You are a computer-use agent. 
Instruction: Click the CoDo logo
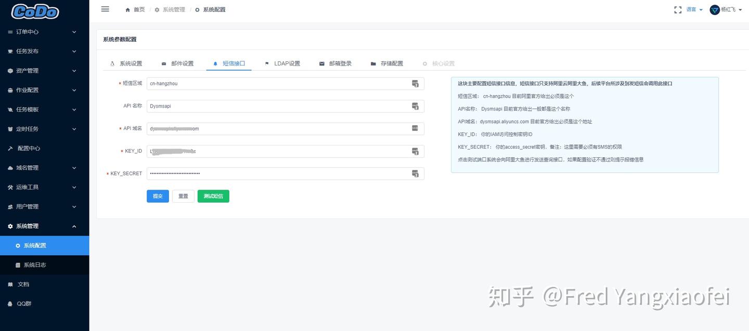click(x=34, y=11)
